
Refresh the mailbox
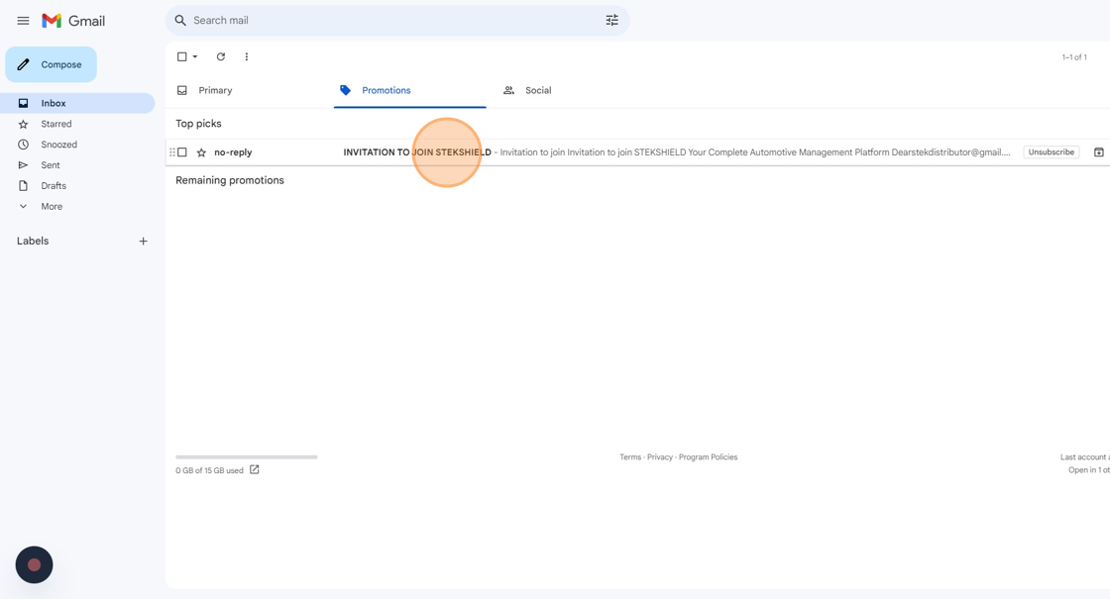tap(221, 56)
